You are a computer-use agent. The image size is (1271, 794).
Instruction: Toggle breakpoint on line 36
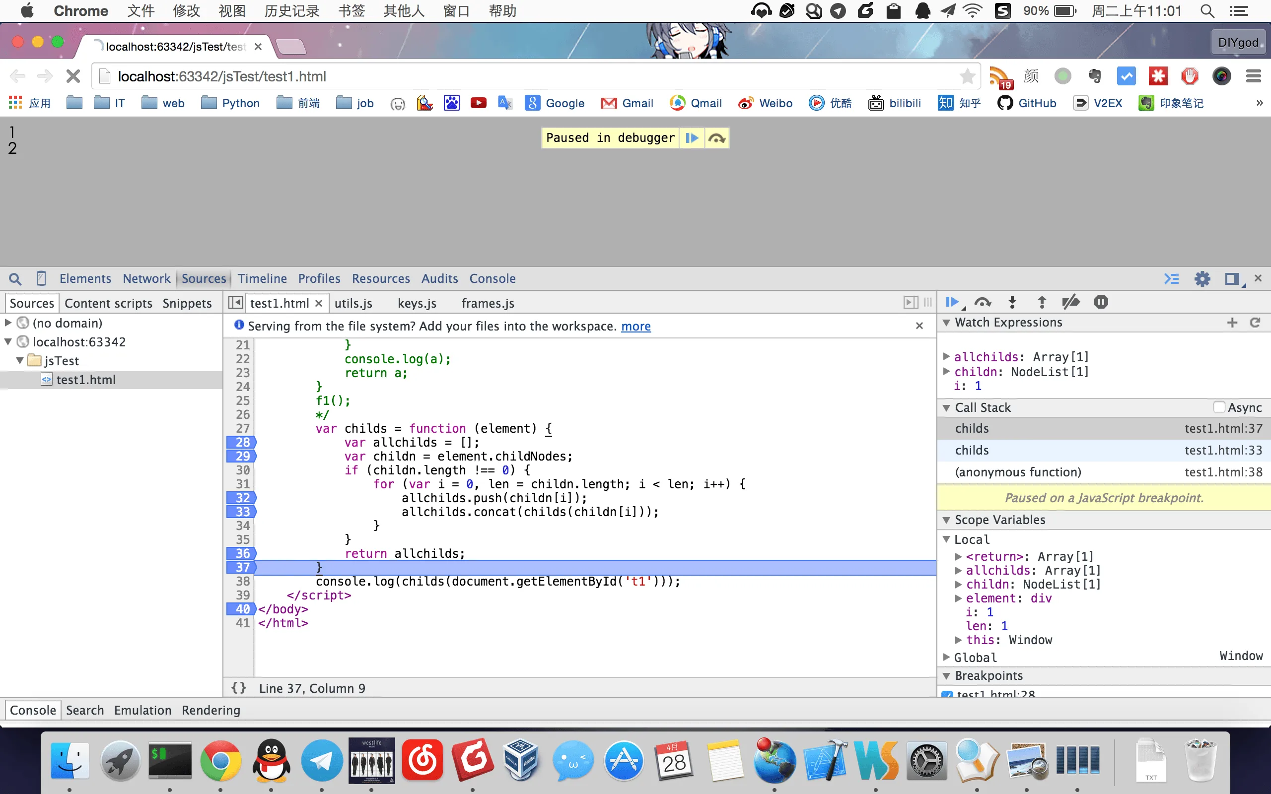click(242, 553)
